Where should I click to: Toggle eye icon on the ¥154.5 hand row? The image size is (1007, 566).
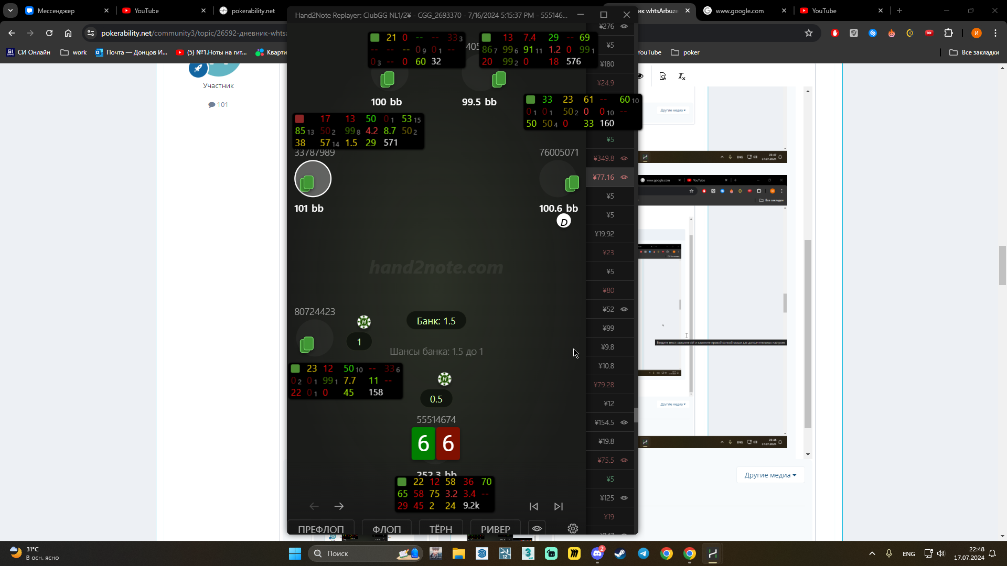coord(624,422)
